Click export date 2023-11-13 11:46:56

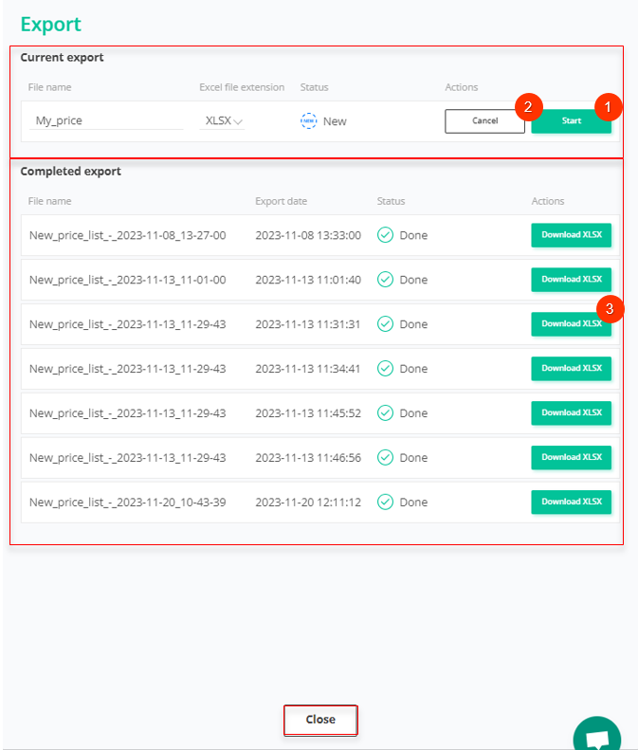pos(308,458)
